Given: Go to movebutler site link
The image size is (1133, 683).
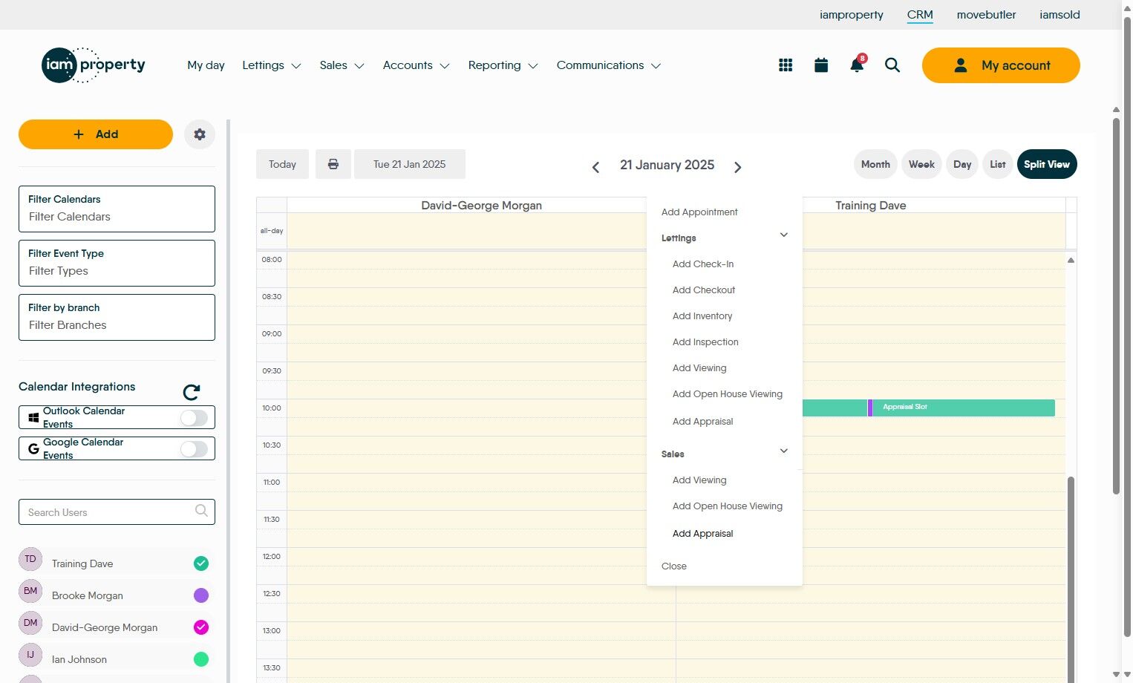Looking at the screenshot, I should pos(986,15).
